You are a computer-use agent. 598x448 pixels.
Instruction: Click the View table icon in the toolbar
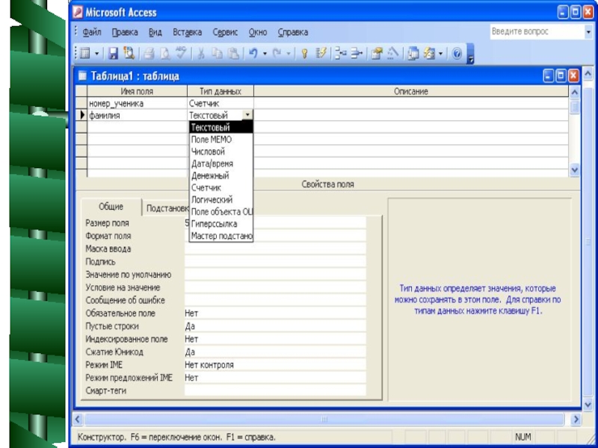[x=84, y=53]
